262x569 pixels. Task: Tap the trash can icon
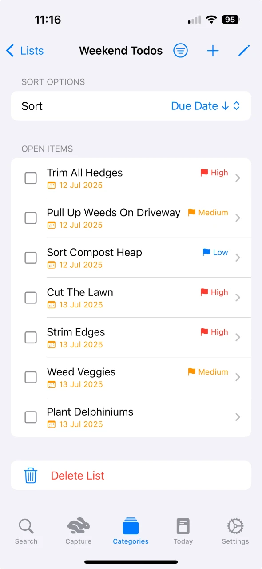(x=31, y=475)
